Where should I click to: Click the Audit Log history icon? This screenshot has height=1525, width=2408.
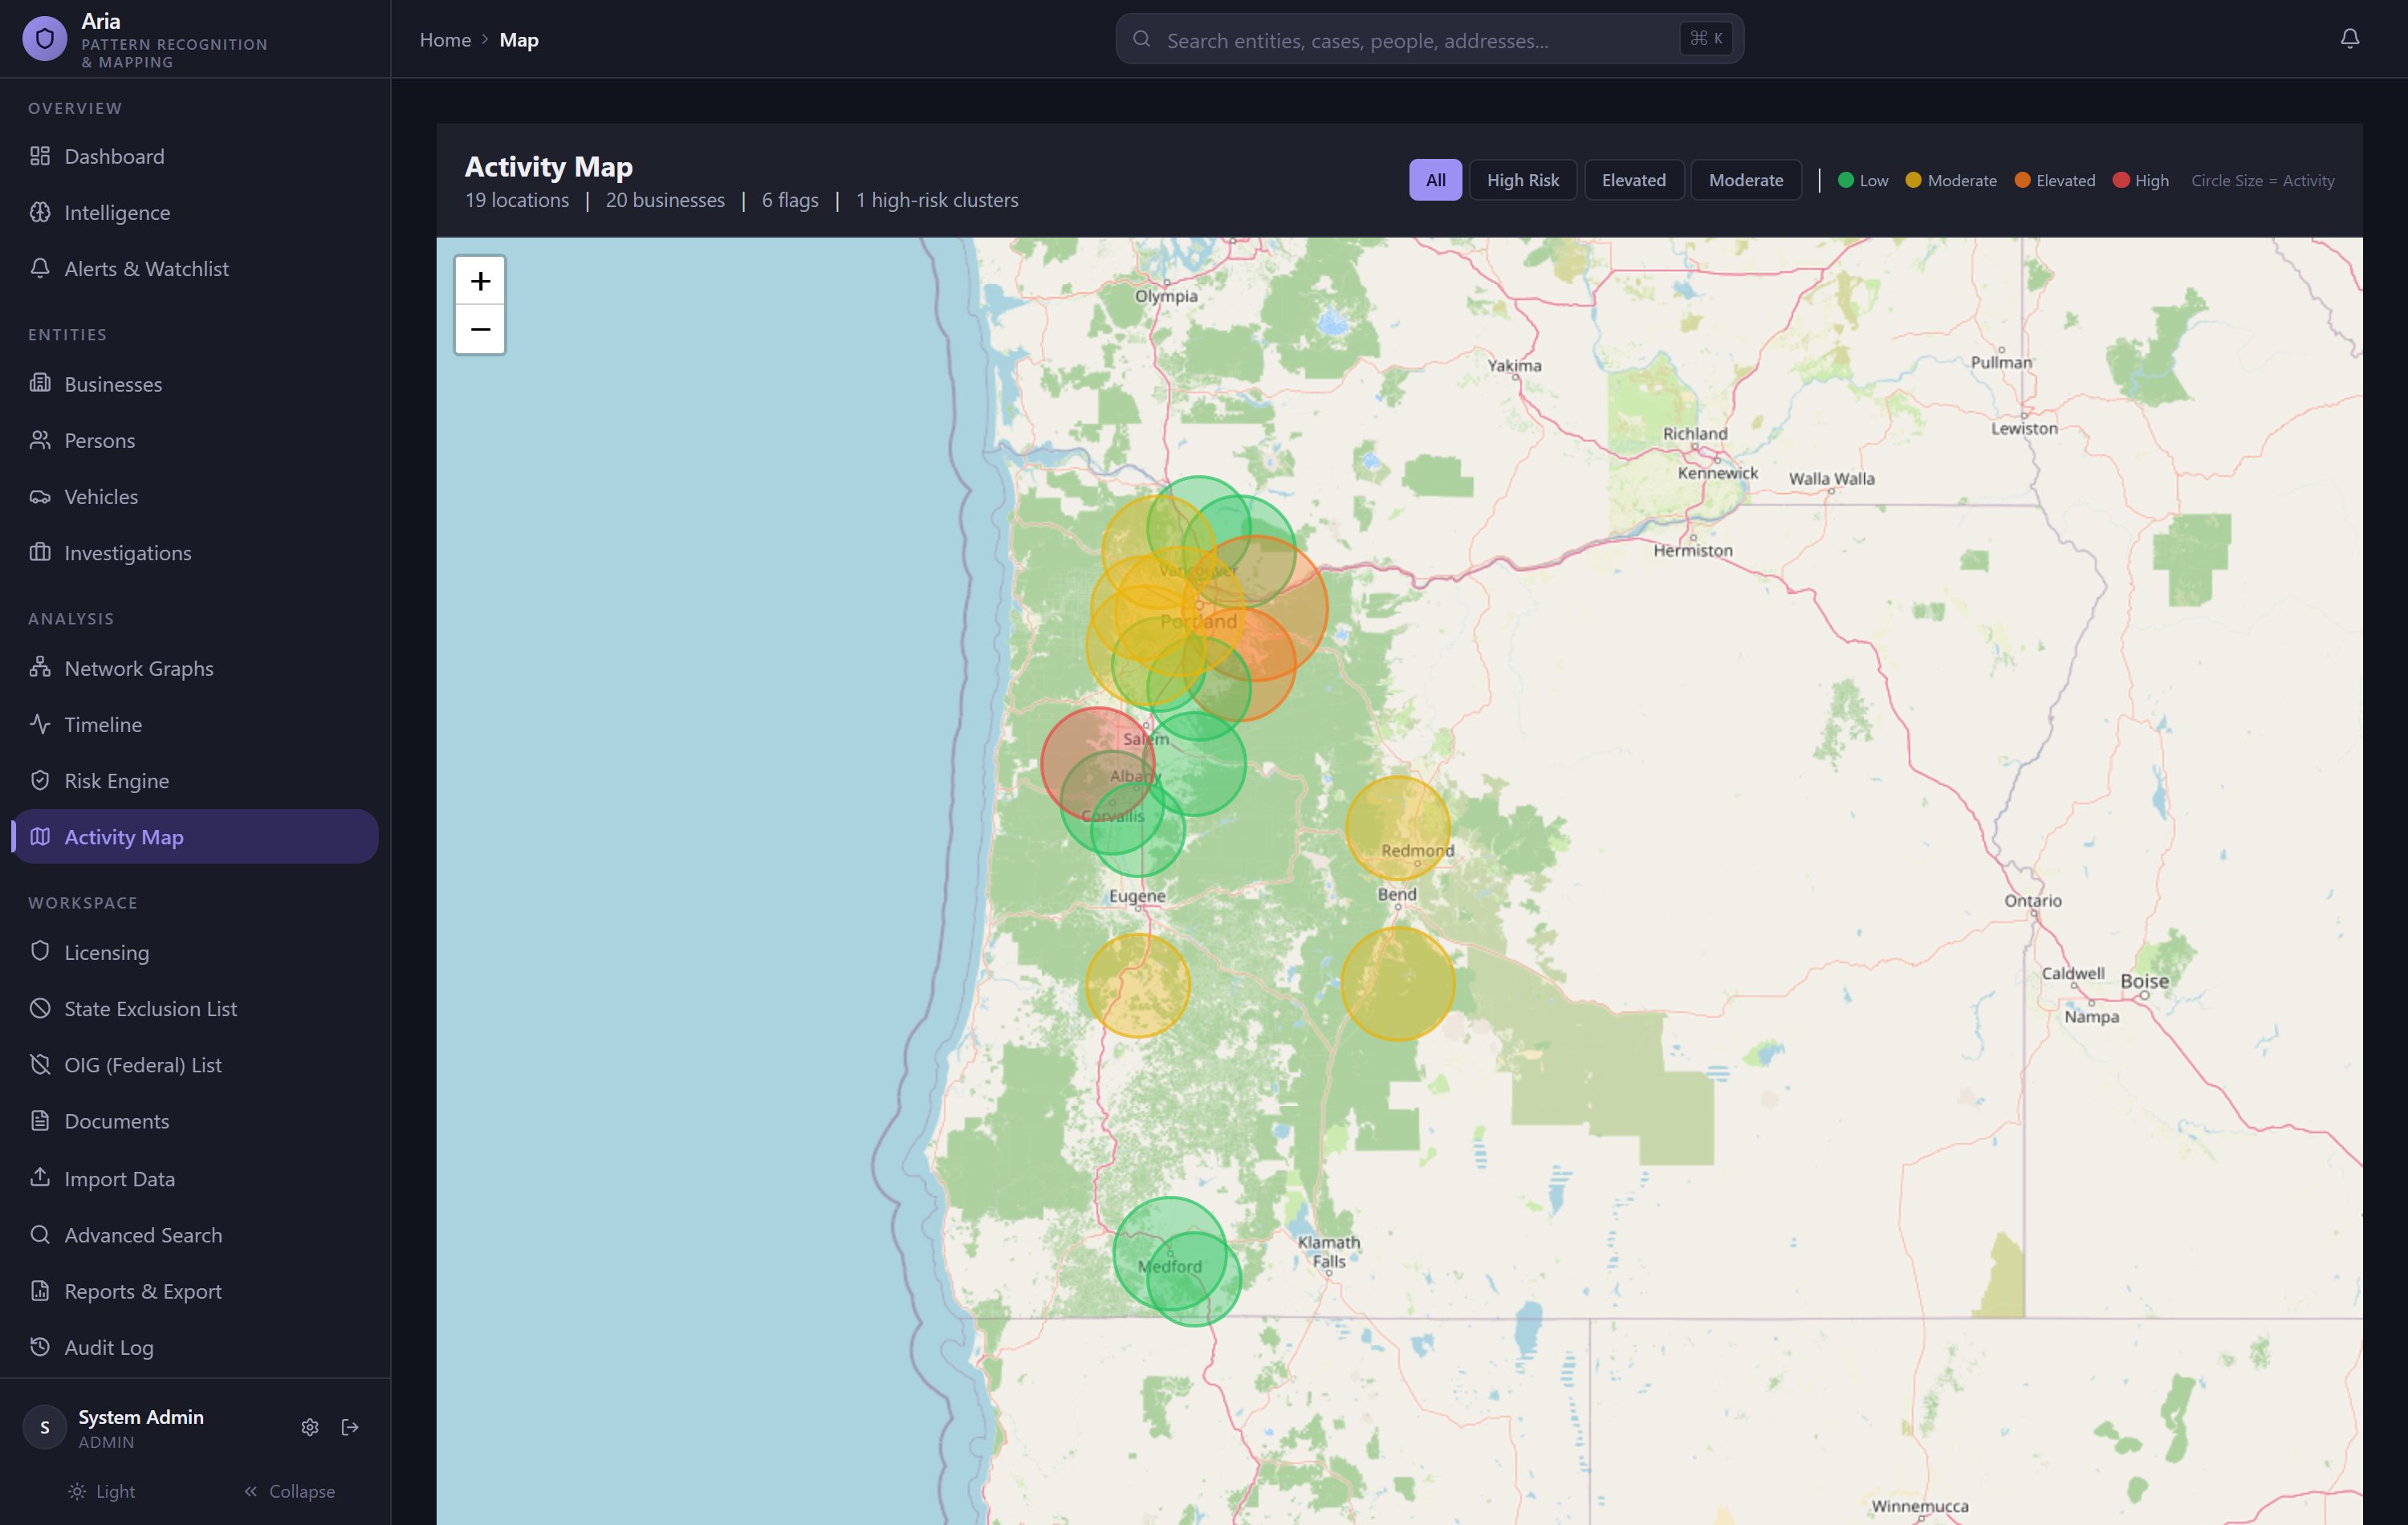coord(40,1346)
